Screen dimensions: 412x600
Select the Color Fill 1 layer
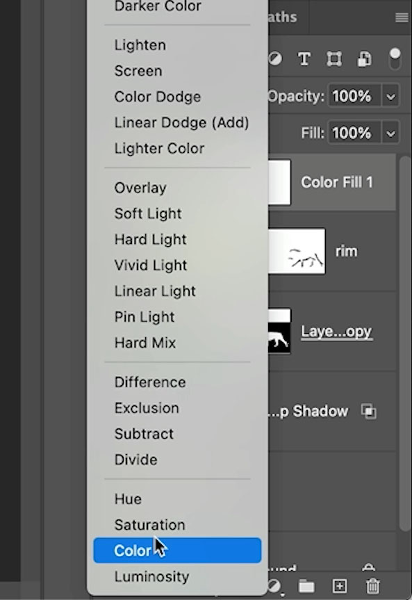(332, 182)
